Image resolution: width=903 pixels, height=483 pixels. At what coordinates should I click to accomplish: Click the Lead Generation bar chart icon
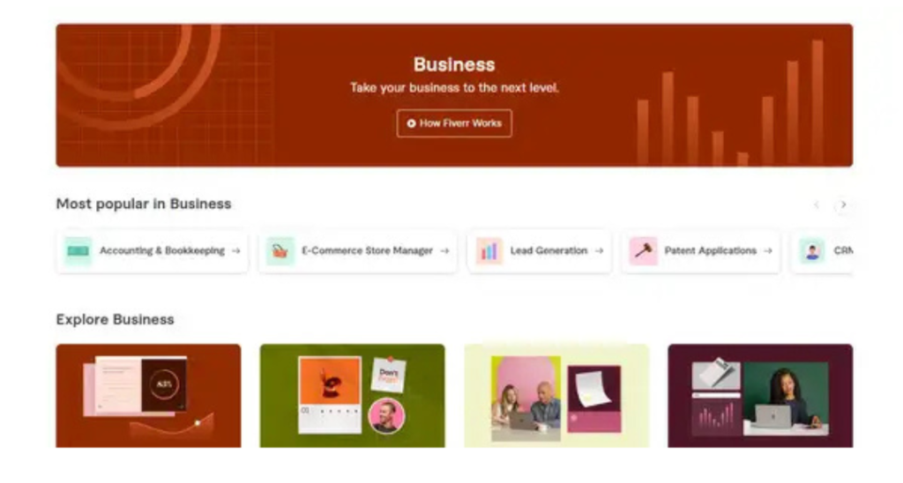489,251
